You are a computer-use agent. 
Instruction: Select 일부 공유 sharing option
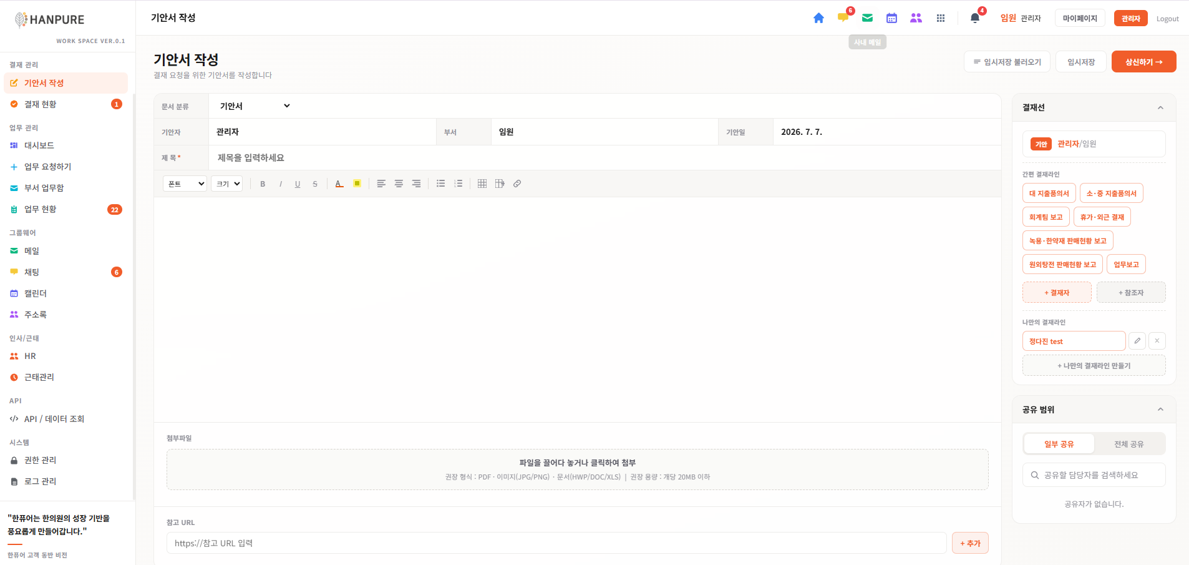1059,444
